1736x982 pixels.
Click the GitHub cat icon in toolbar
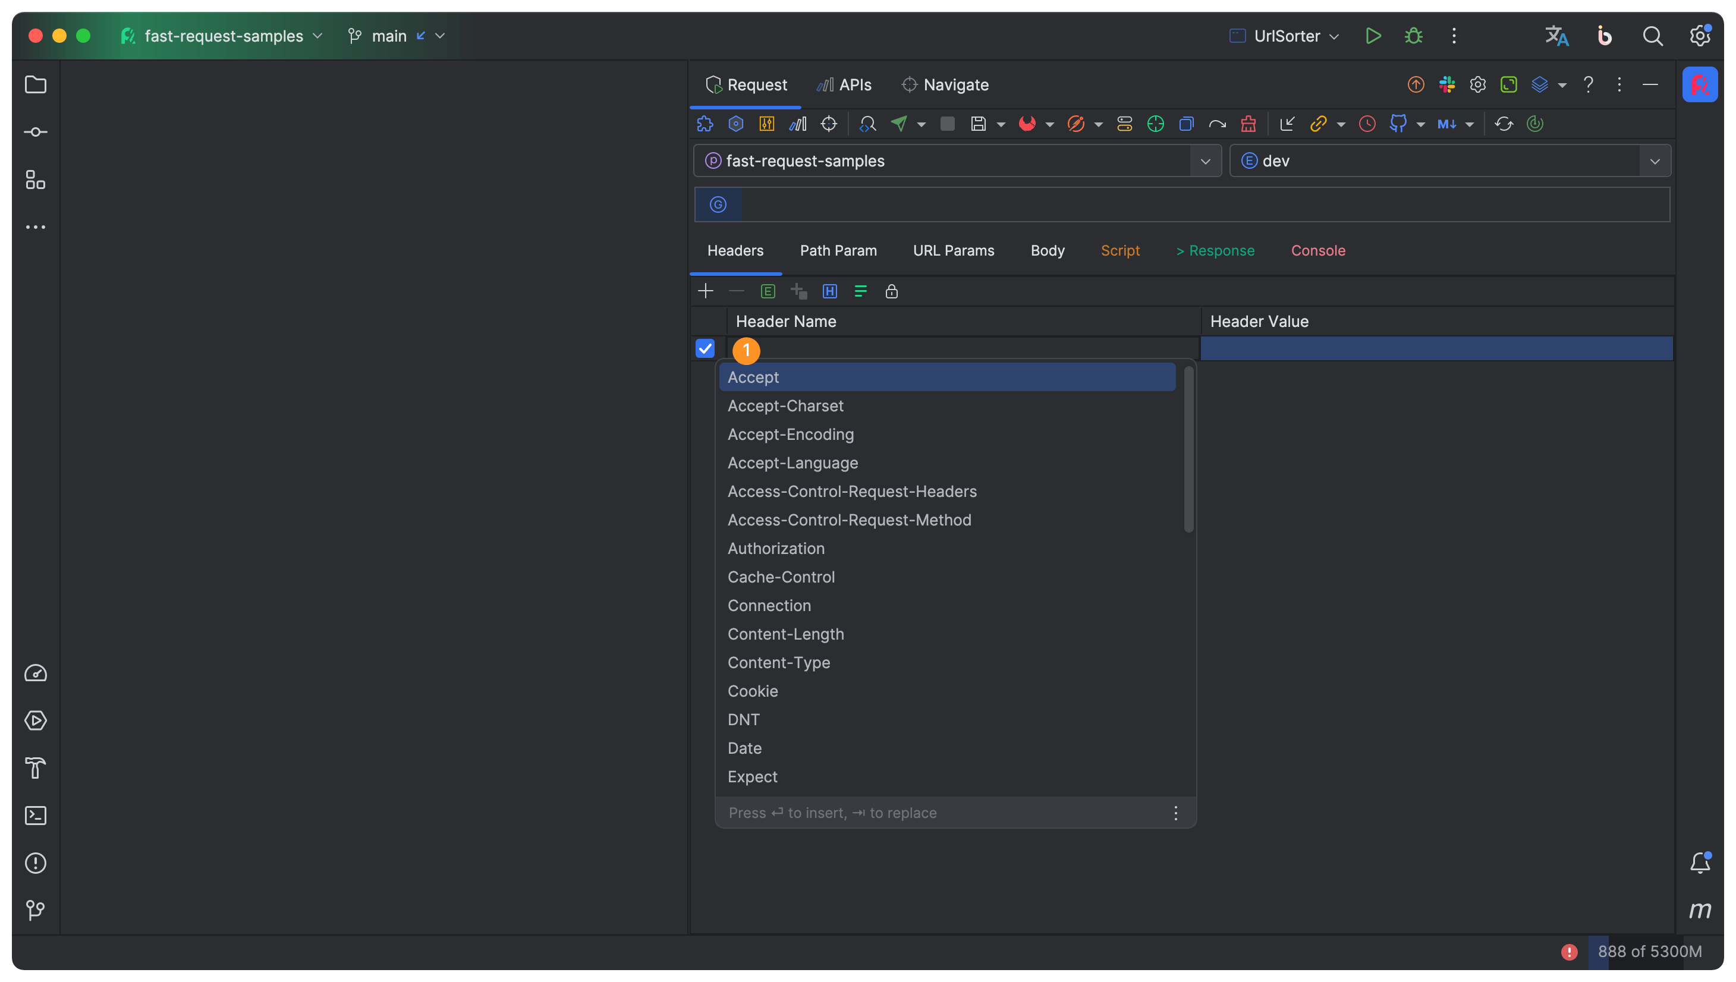pos(1398,124)
